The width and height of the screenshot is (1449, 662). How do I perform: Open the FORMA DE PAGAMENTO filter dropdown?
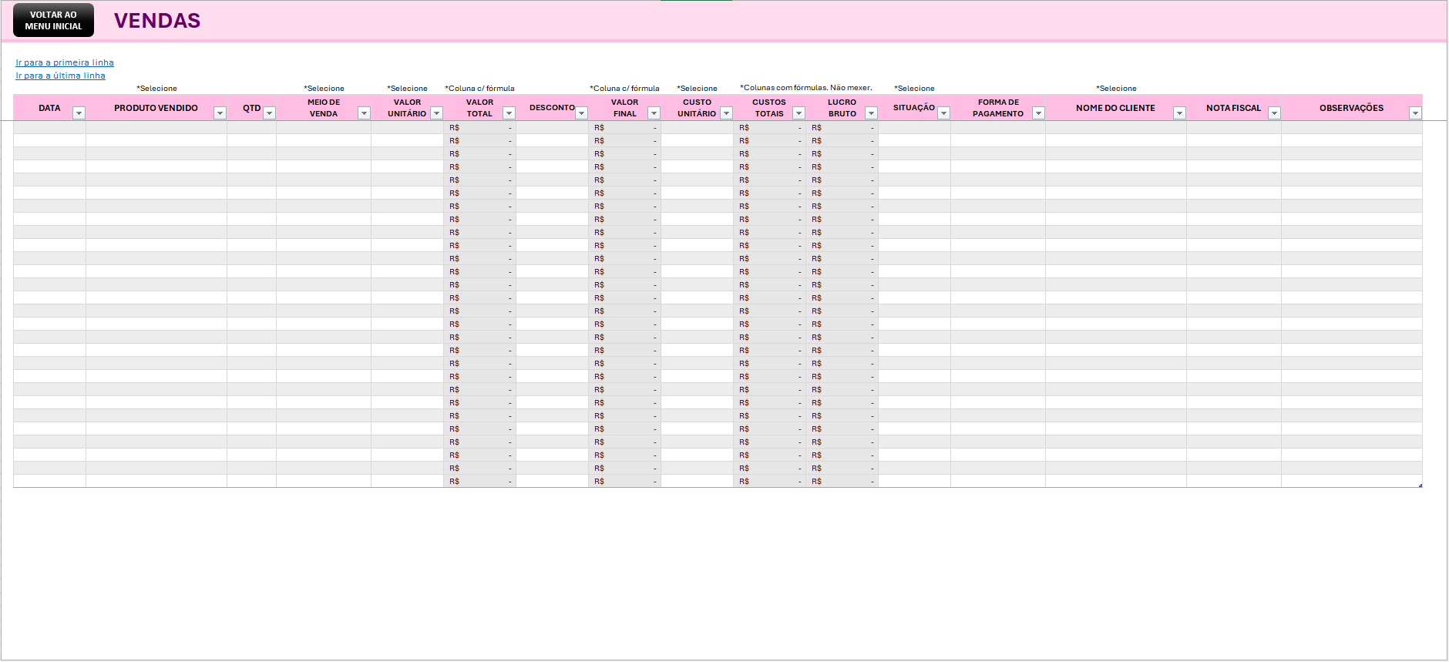1038,113
